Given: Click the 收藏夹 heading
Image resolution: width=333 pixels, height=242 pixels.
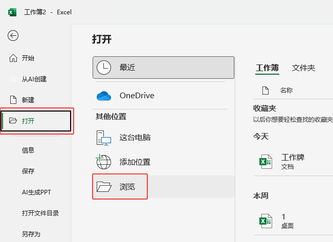Looking at the screenshot, I should click(264, 108).
